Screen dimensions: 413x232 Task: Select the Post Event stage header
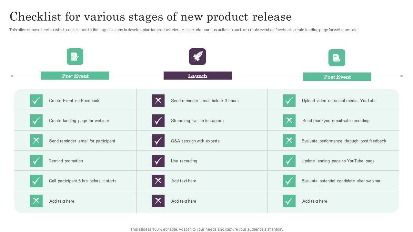coord(337,77)
